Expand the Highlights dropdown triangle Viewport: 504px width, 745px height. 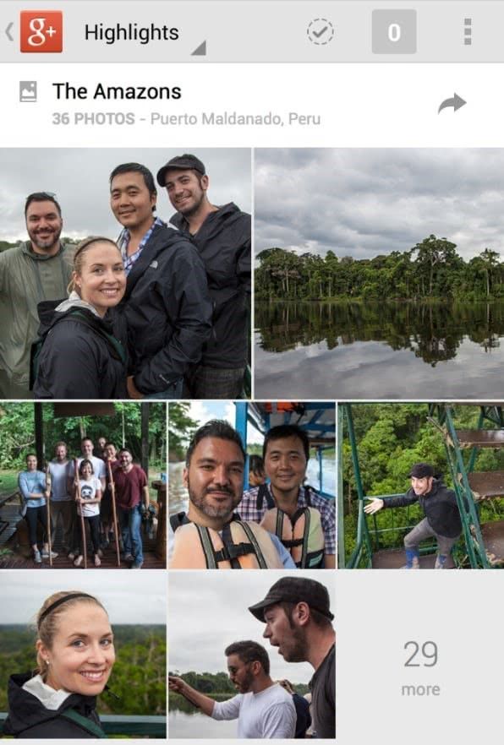[200, 48]
